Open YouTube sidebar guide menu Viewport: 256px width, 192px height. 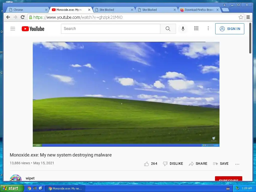(x=13, y=29)
